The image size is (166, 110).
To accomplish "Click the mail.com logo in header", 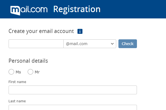I will pyautogui.click(x=29, y=10).
